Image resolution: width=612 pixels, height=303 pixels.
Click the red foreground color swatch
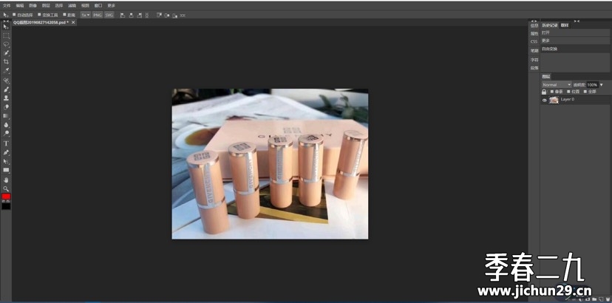[x=6, y=197]
